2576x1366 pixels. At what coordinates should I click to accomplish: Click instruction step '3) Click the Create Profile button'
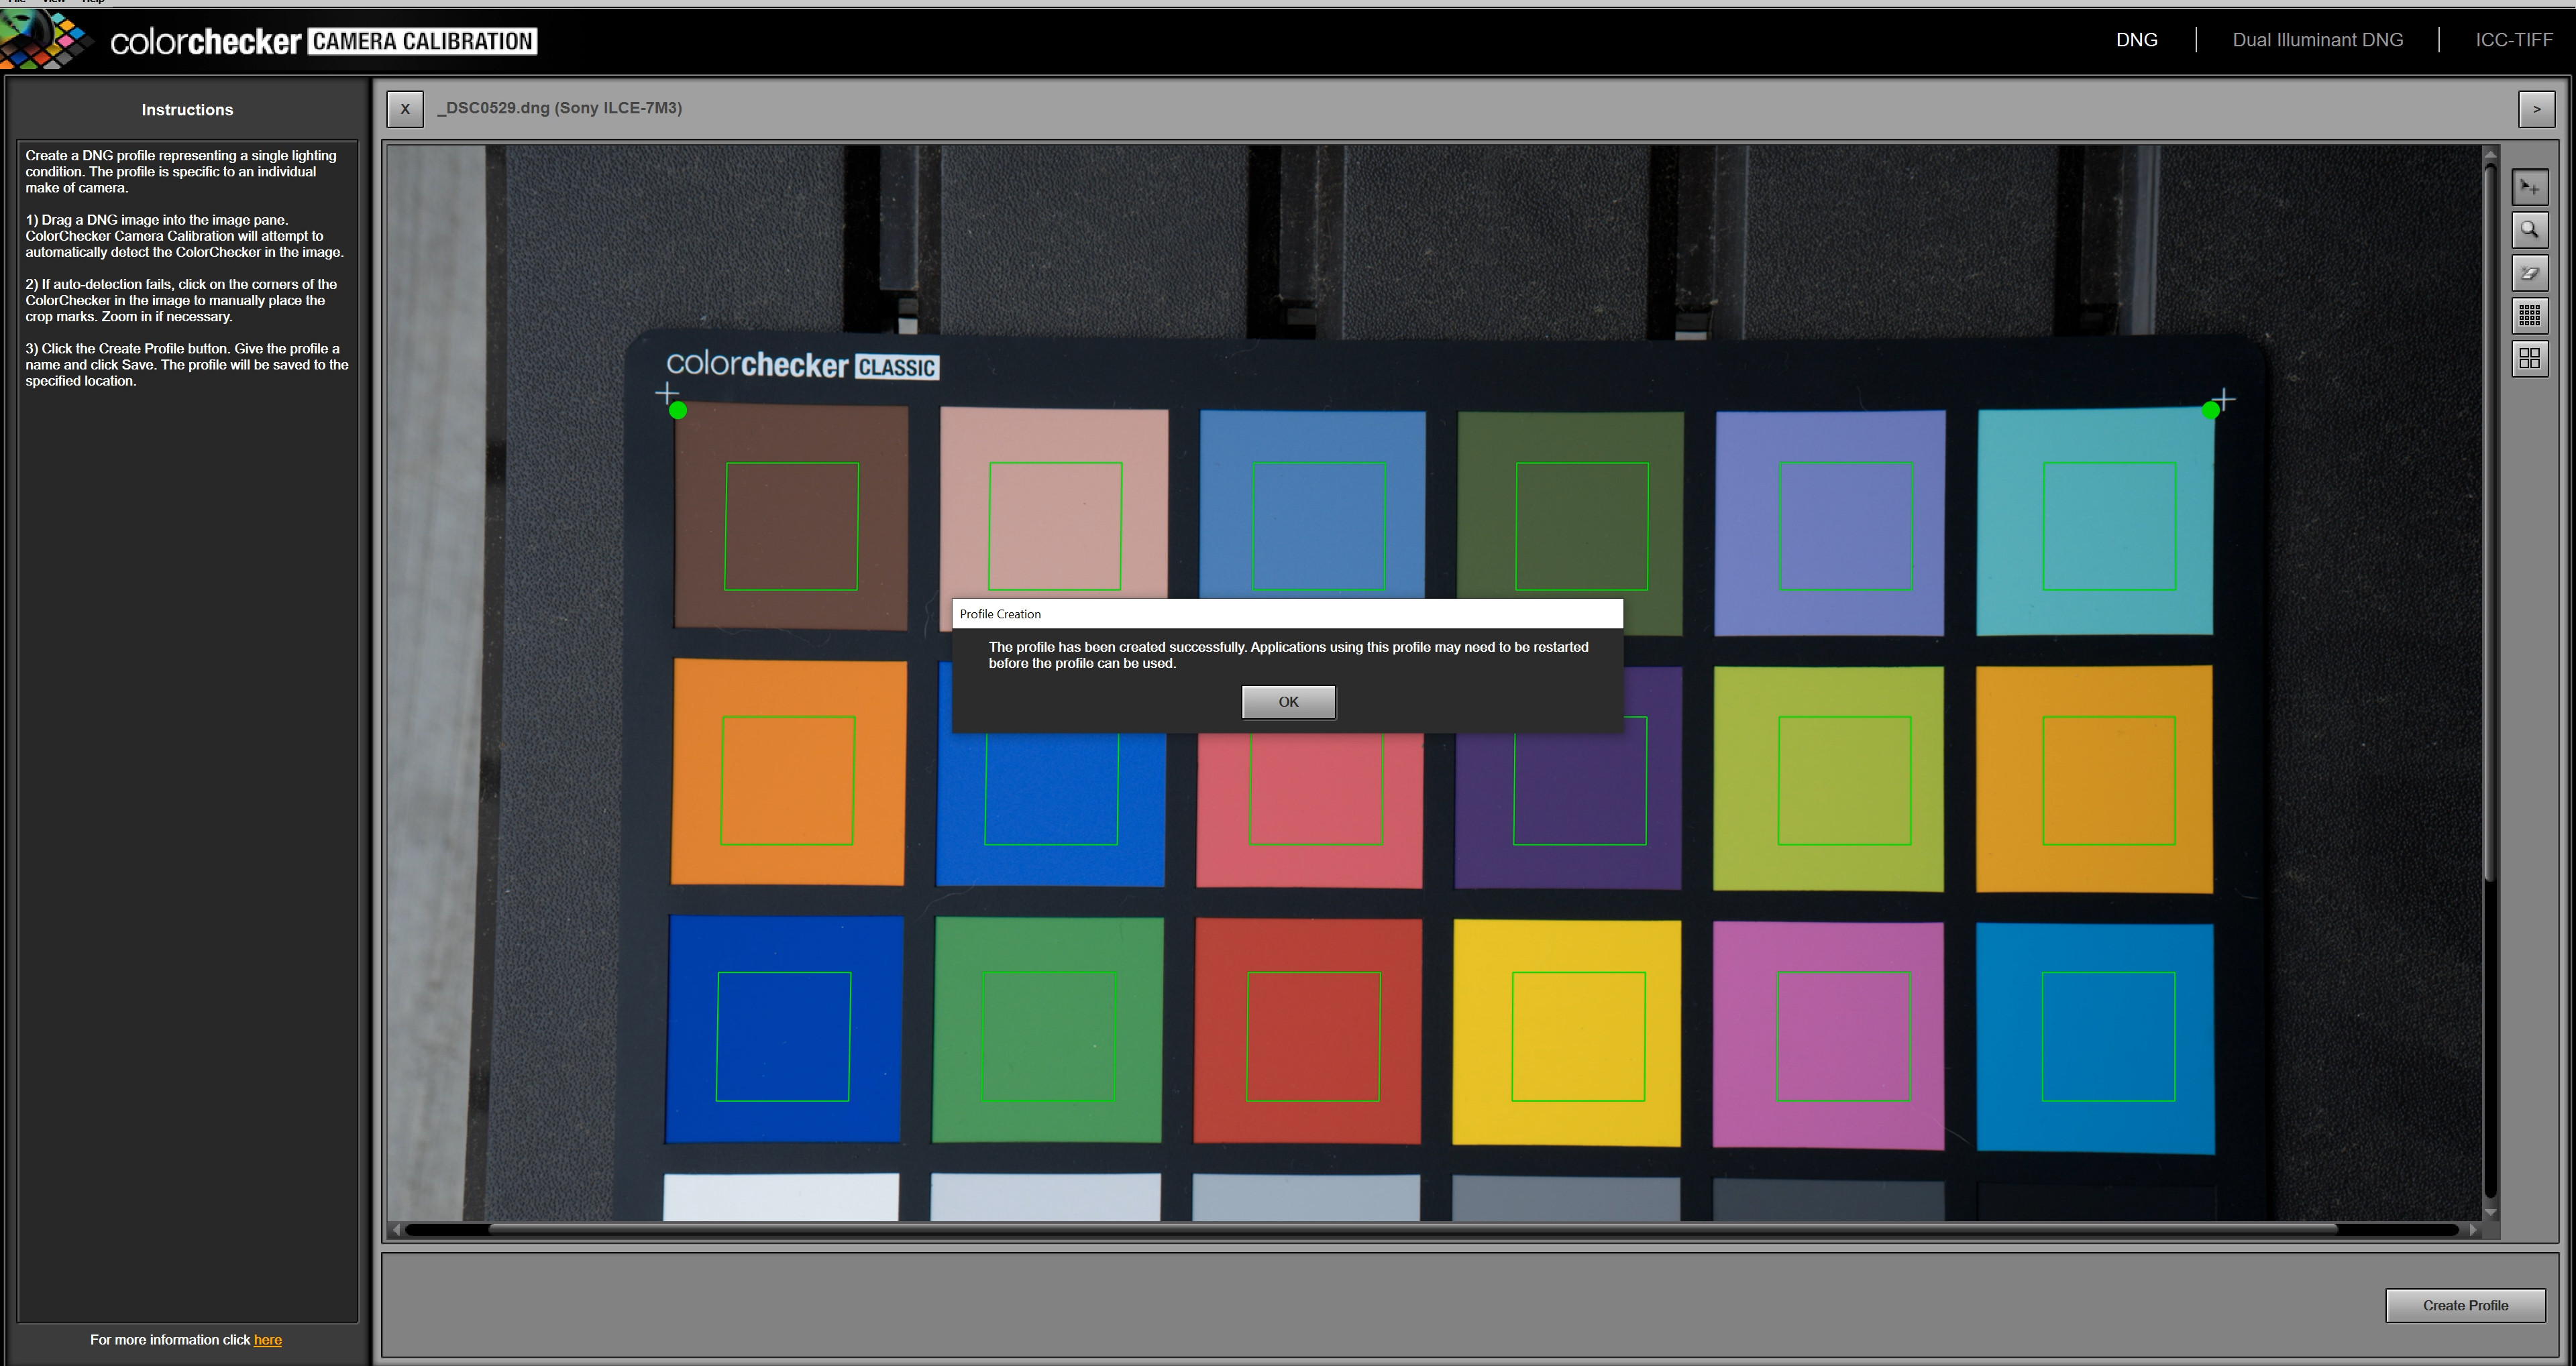tap(187, 365)
